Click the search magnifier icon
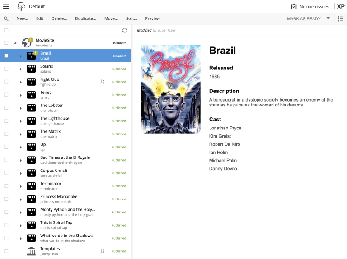This screenshot has height=259, width=347. pyautogui.click(x=6, y=19)
